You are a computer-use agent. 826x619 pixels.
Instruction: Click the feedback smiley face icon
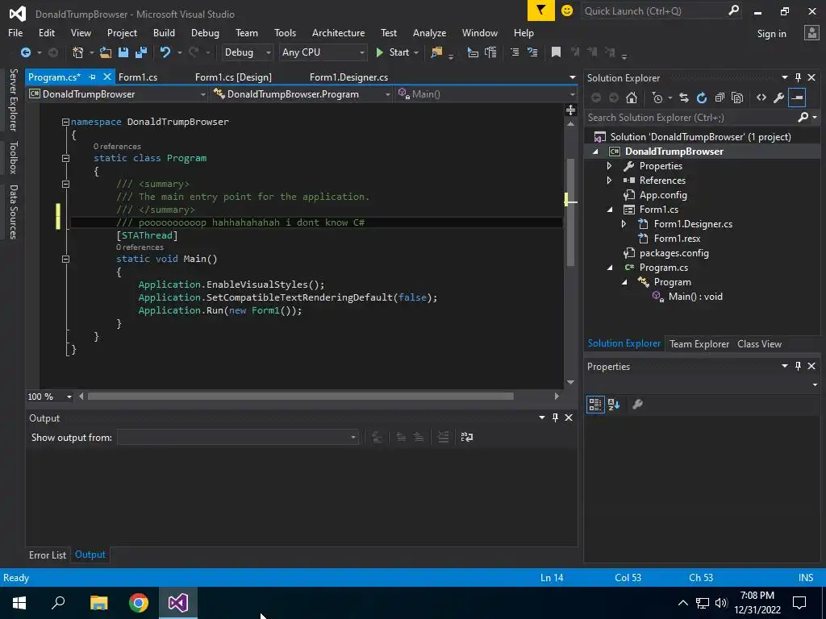pyautogui.click(x=567, y=10)
